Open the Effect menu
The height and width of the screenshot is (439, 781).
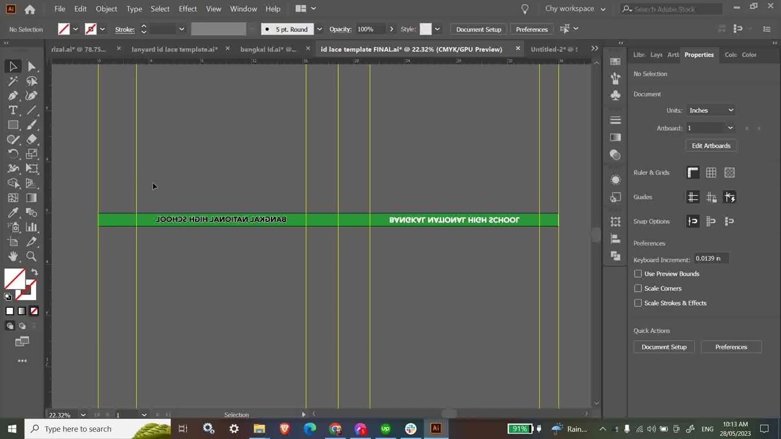(188, 9)
